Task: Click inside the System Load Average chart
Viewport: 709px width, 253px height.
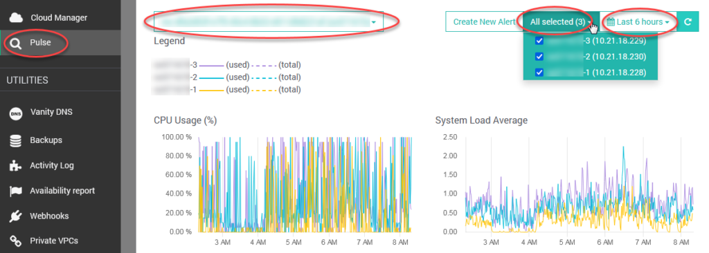Action: click(x=580, y=185)
